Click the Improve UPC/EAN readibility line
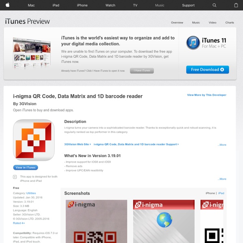The image size is (243, 243). [x=84, y=171]
